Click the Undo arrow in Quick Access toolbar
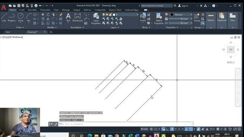Image resolution: width=244 pixels, height=137 pixels. 40,6
